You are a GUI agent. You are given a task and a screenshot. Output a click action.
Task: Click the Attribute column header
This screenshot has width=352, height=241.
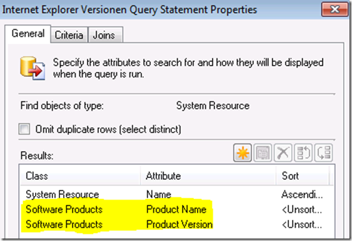pyautogui.click(x=208, y=176)
